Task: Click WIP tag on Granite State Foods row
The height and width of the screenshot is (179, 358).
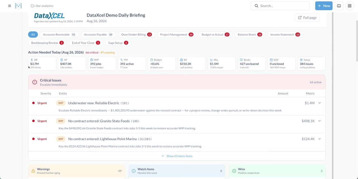Action: tap(61, 121)
